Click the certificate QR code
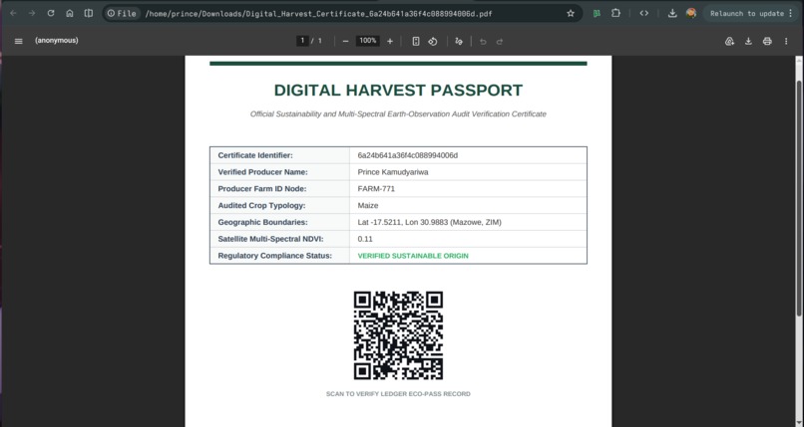Image resolution: width=804 pixels, height=427 pixels. pyautogui.click(x=398, y=335)
